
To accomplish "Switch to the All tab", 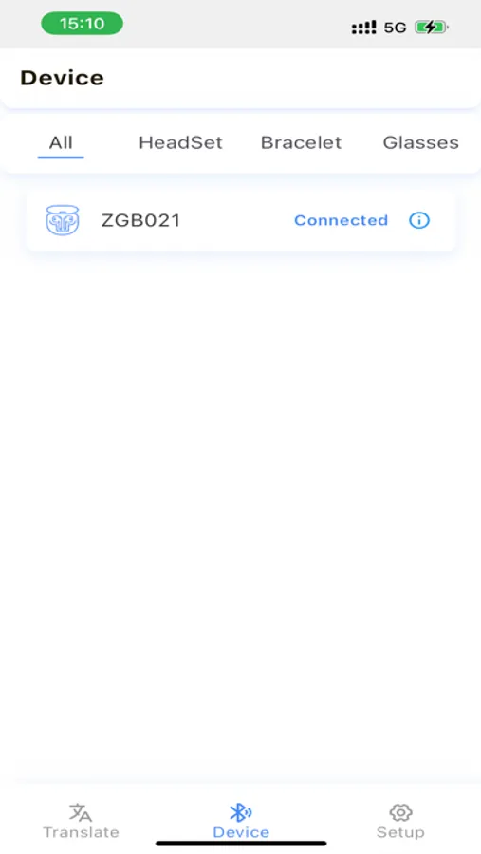I will click(x=61, y=142).
